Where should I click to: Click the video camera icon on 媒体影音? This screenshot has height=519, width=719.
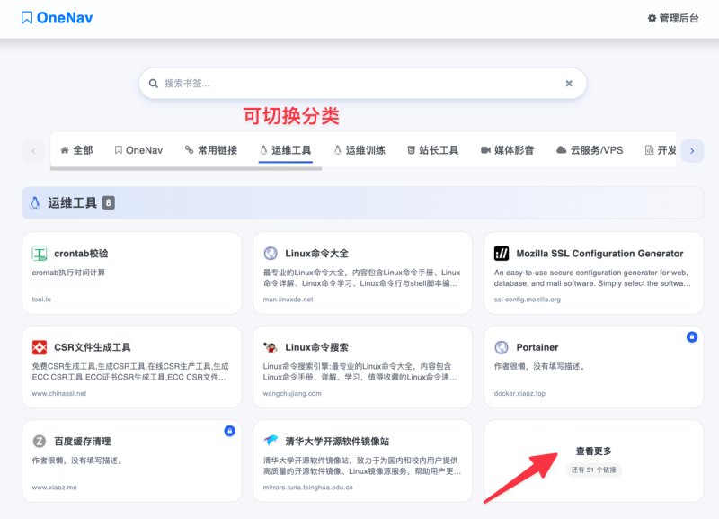(x=485, y=150)
